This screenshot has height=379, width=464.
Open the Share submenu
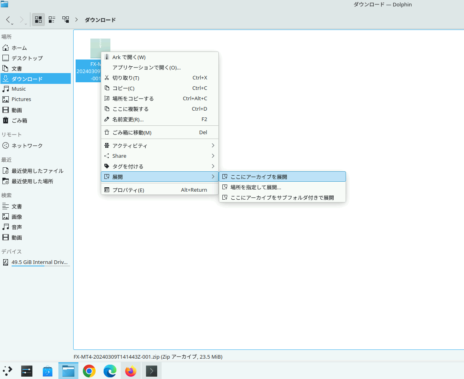tap(159, 156)
